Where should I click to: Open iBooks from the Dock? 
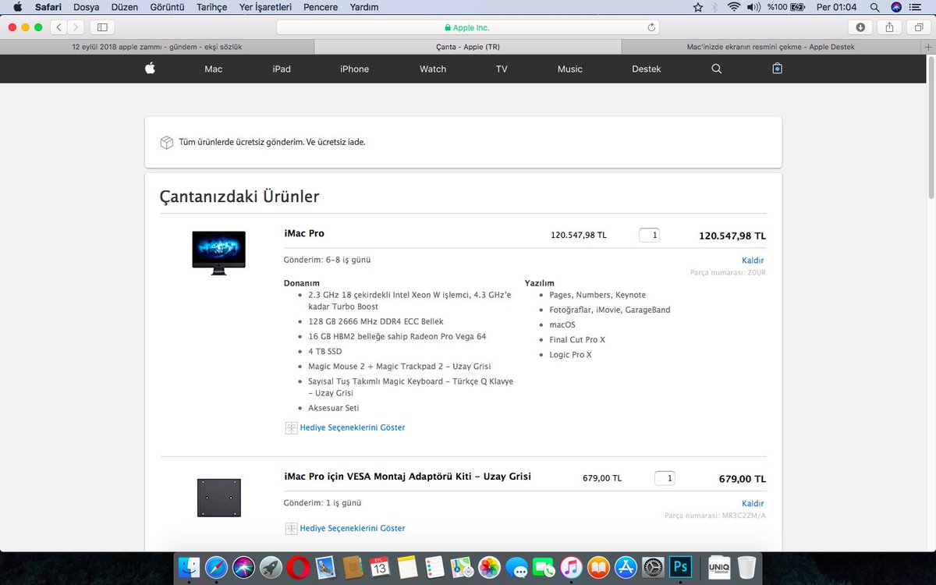tap(598, 567)
